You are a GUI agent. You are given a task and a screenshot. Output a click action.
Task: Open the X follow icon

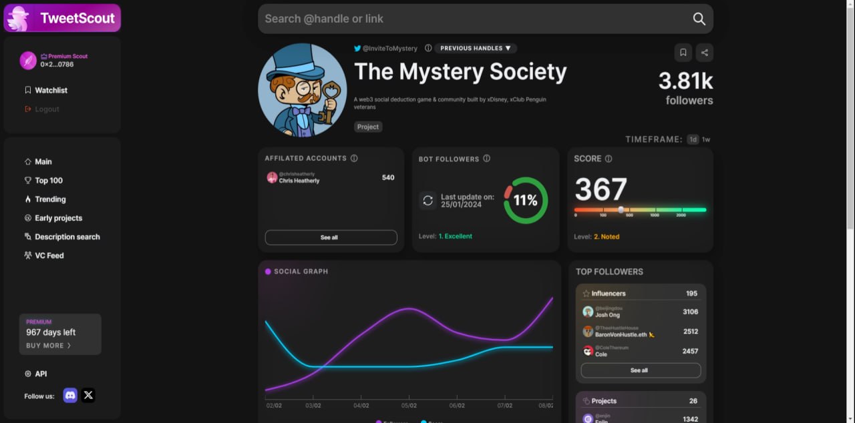click(x=88, y=395)
